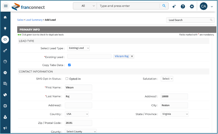
Task: Open the Salutation Select dropdown
Action: pyautogui.click(x=167, y=79)
